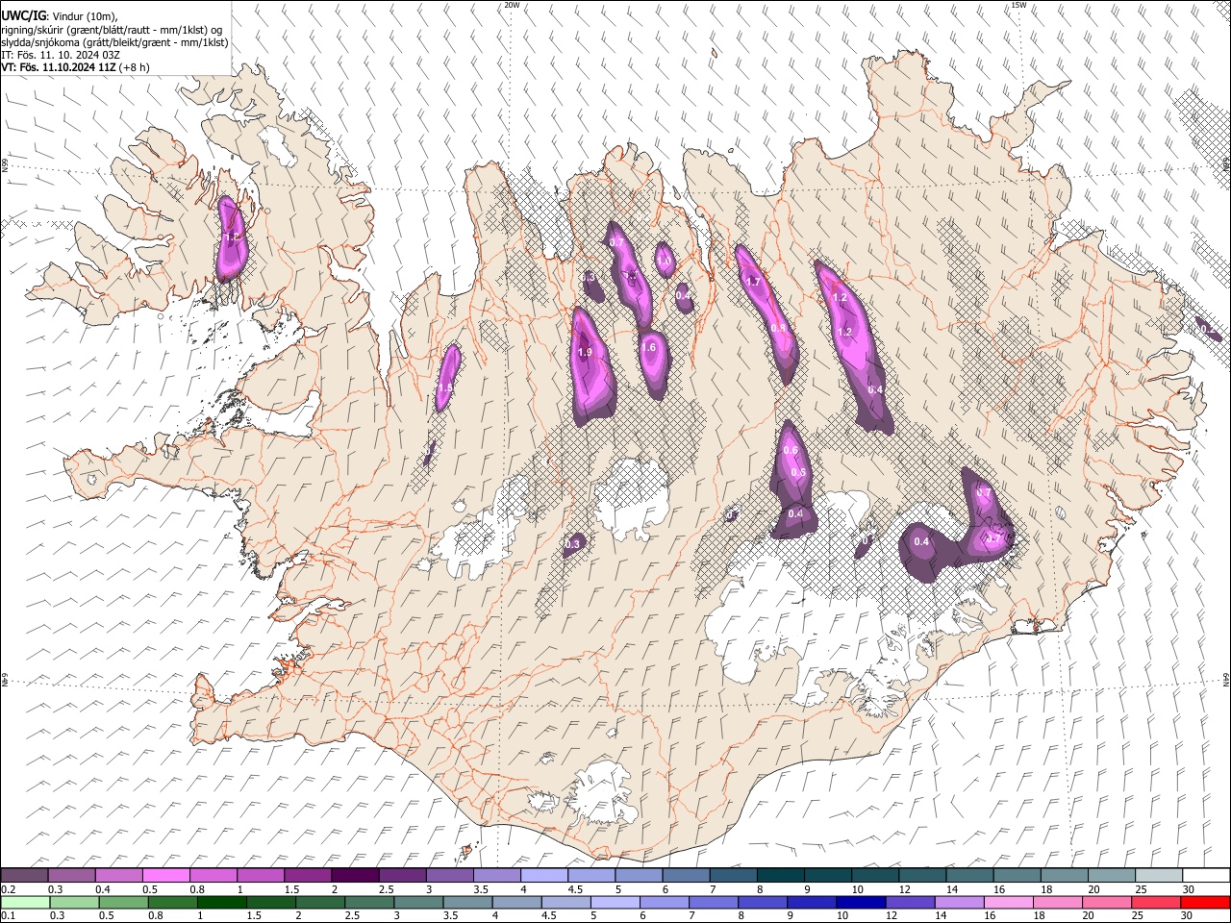Viewport: 1231px width, 923px height.
Task: Click the violet lower swatch starting at 12
Action: click(910, 902)
